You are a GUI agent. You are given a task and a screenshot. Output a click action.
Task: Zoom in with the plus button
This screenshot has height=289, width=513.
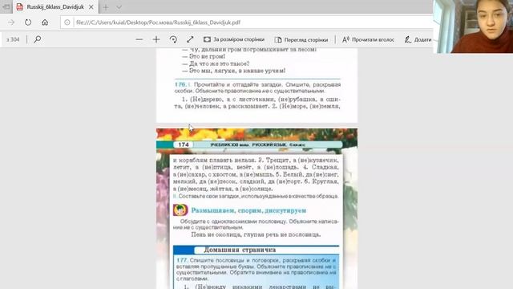(x=156, y=39)
